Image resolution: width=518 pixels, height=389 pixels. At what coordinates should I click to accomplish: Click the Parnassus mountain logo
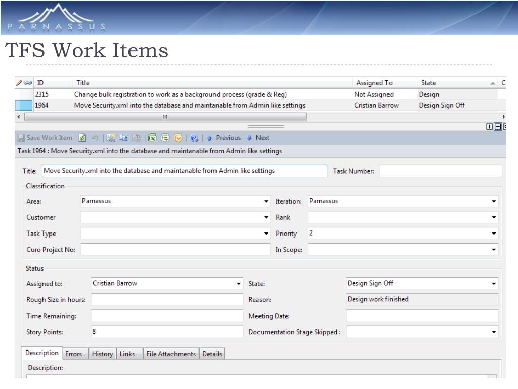point(56,17)
